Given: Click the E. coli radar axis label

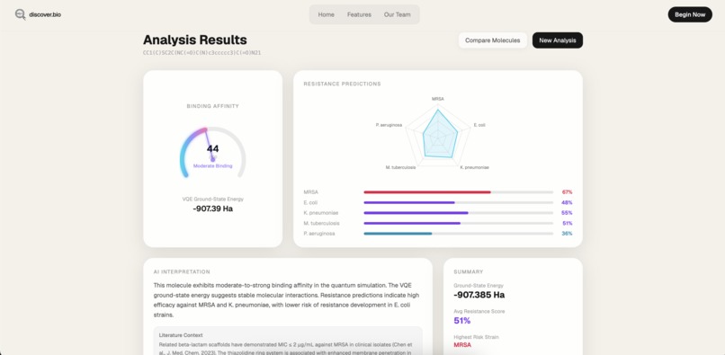Looking at the screenshot, I should coord(479,125).
